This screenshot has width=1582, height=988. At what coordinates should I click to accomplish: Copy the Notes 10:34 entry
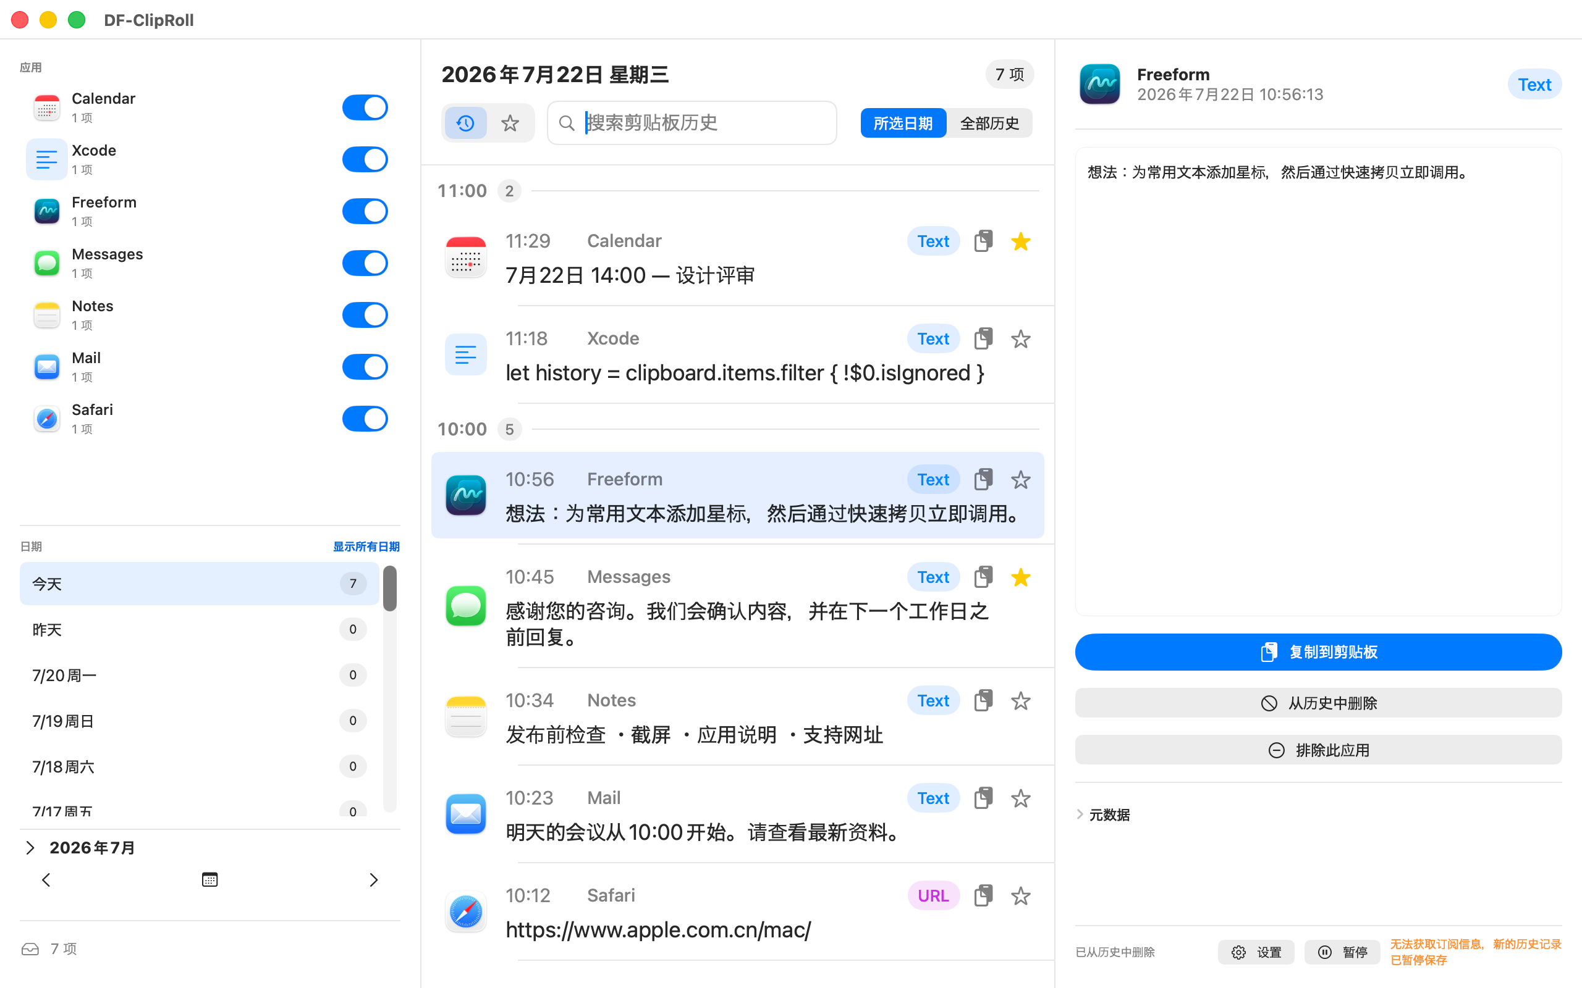point(983,700)
